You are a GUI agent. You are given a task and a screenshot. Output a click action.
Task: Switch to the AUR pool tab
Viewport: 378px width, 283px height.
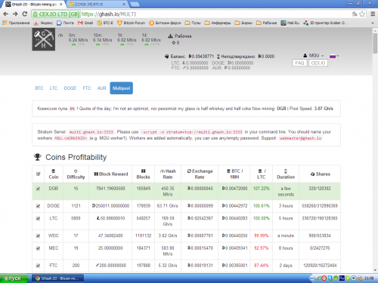pyautogui.click(x=102, y=88)
